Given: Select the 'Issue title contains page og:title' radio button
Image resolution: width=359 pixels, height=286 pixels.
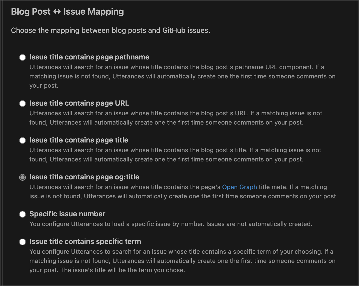Looking at the screenshot, I should 23,177.
